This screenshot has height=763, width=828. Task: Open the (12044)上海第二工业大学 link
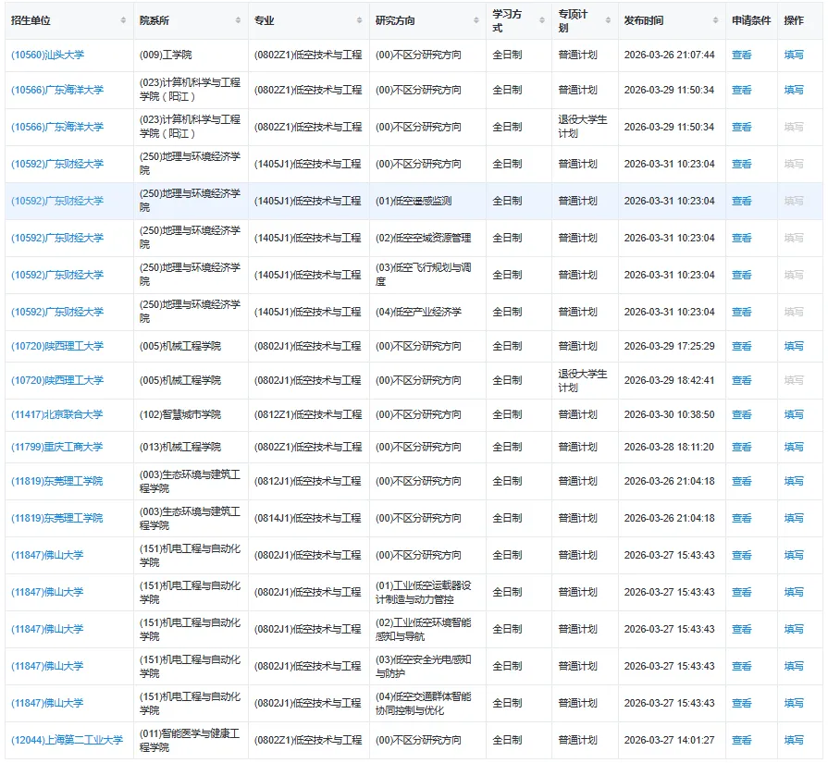pos(67,740)
